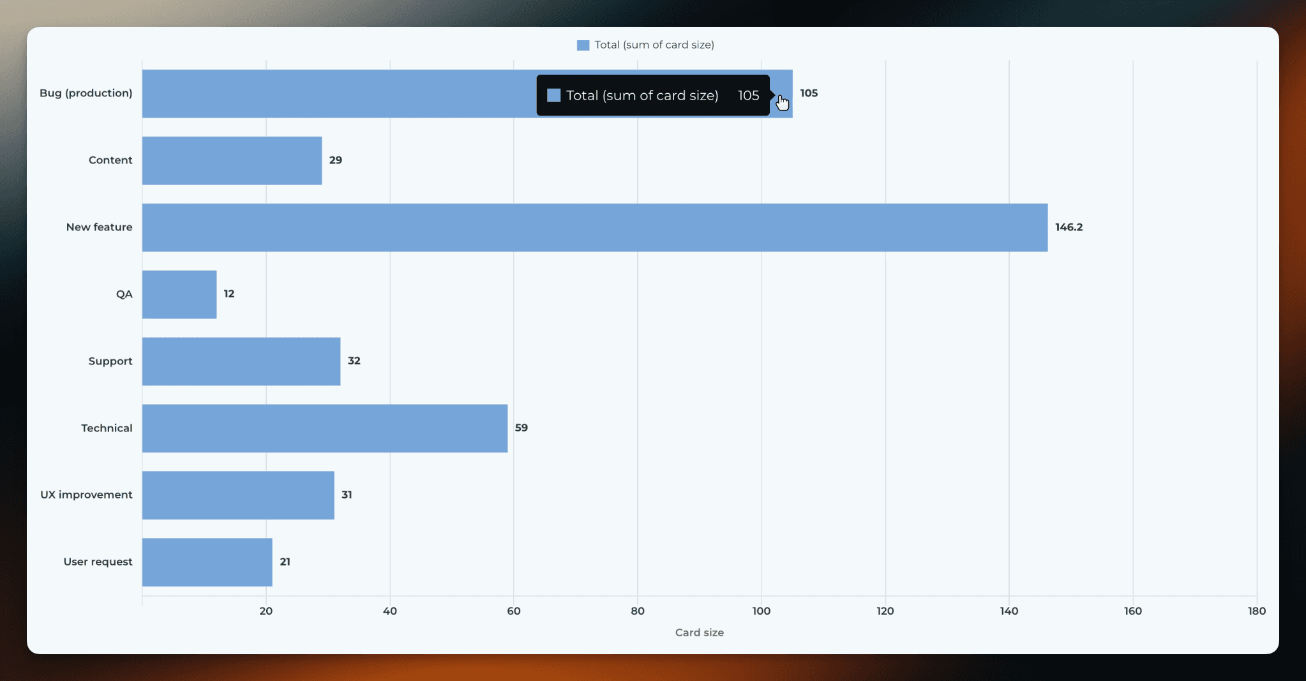The width and height of the screenshot is (1306, 681).
Task: Click the 'Bug (production)' axis label
Action: (86, 93)
